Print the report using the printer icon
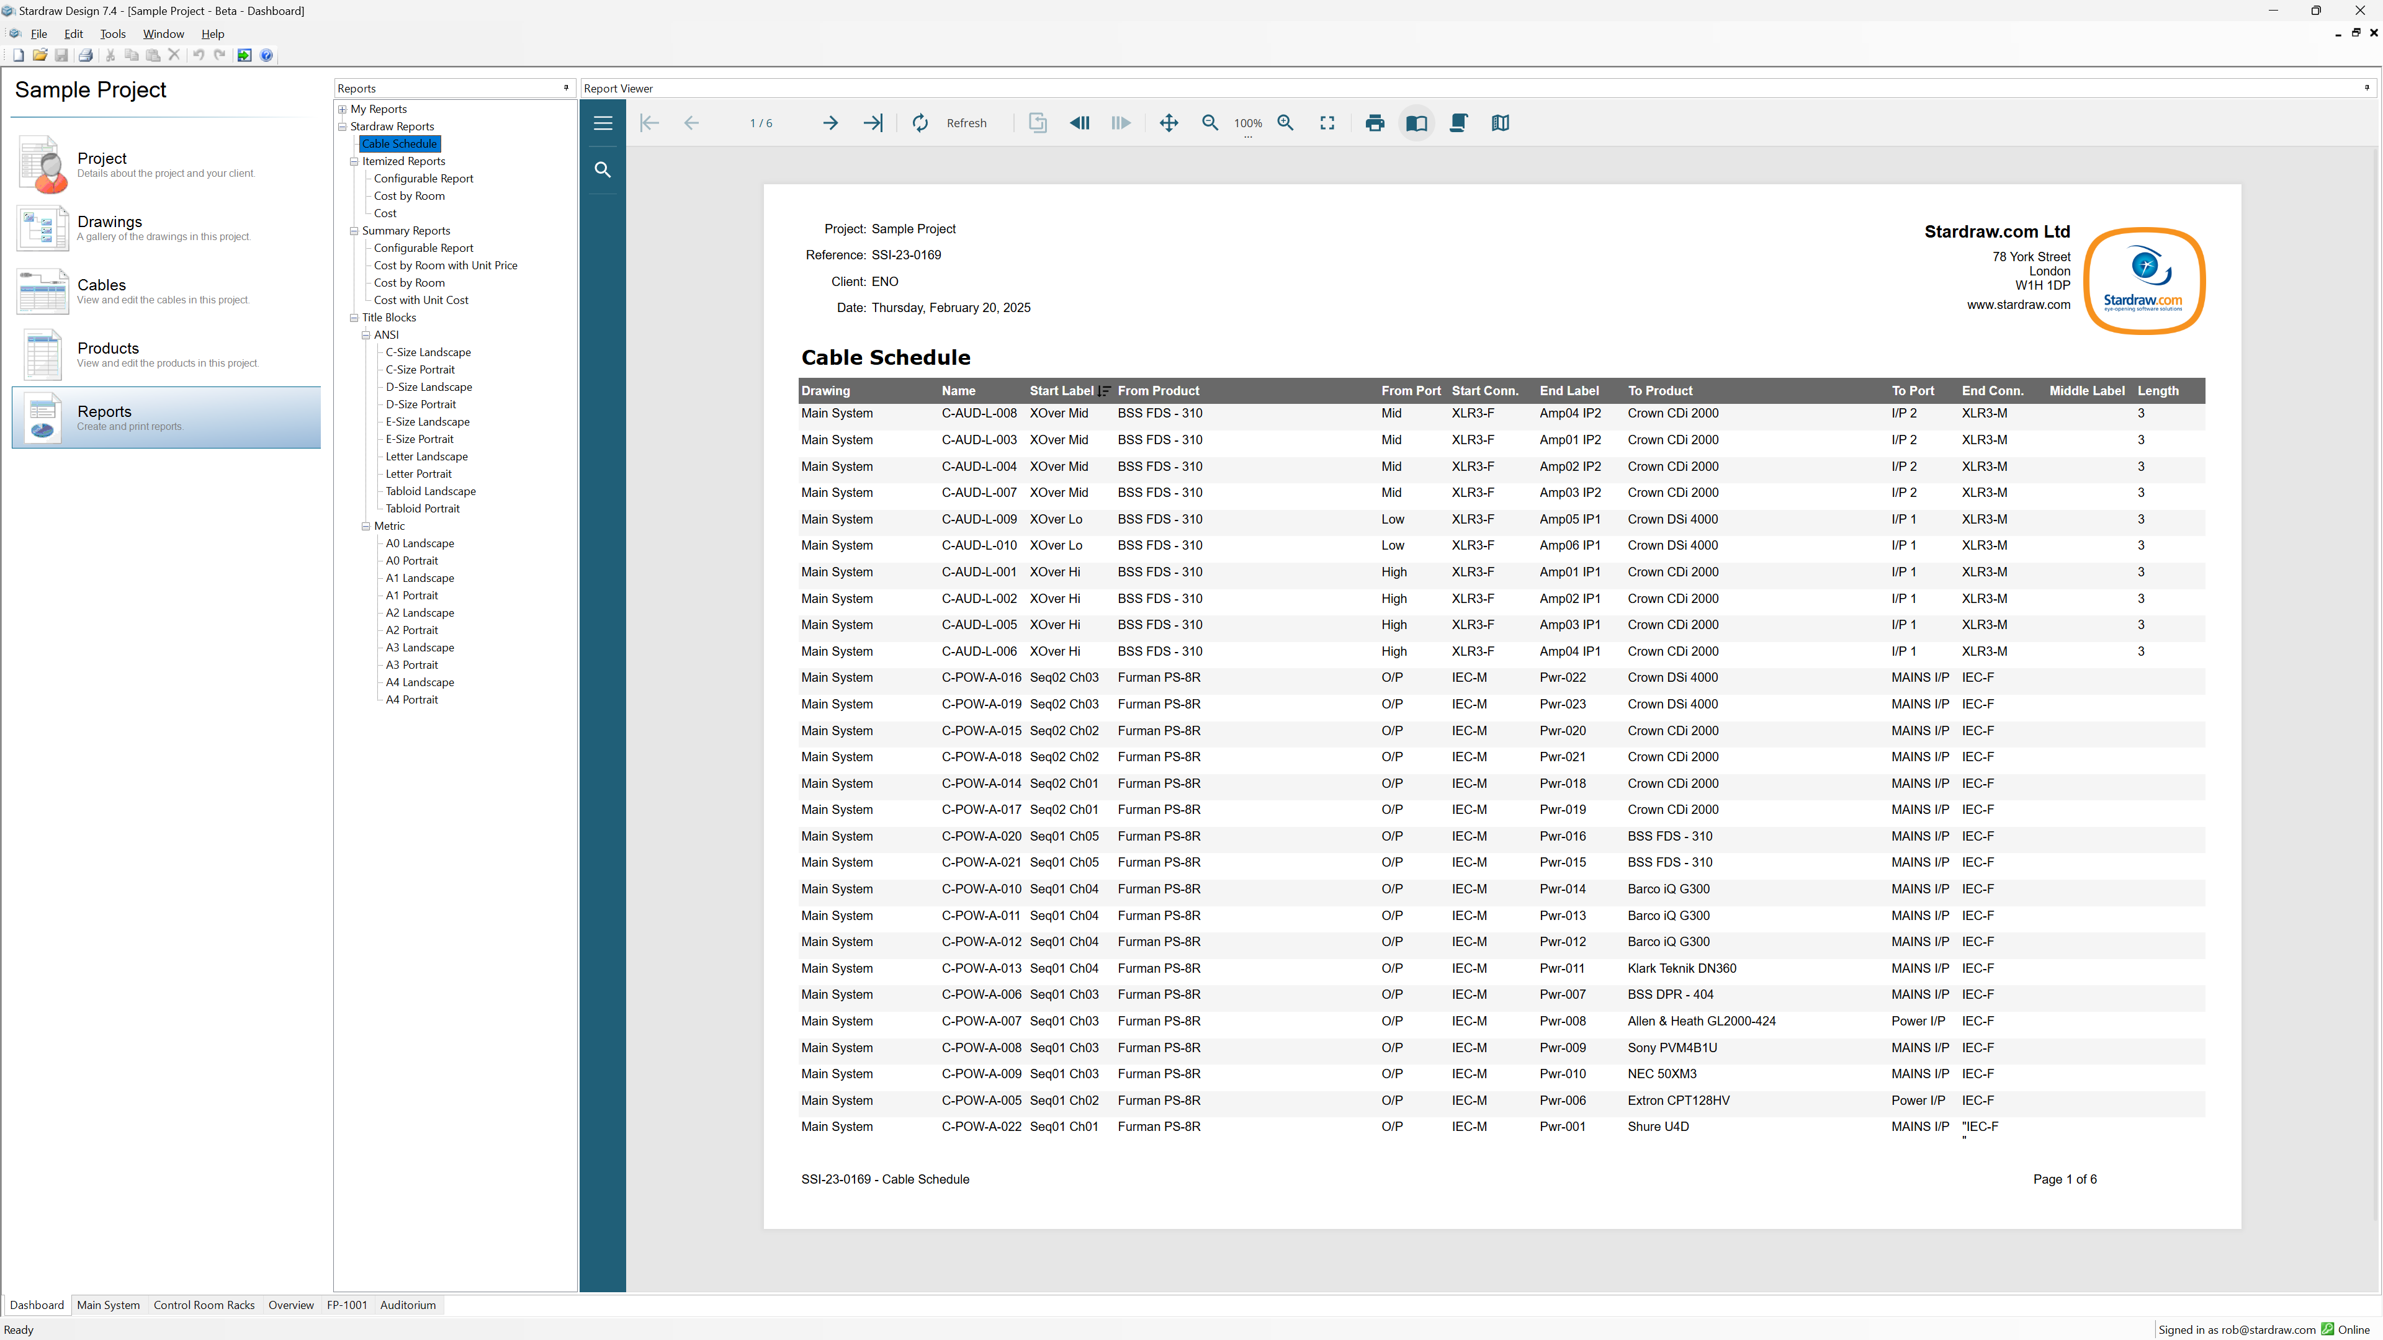The width and height of the screenshot is (2383, 1340). pyautogui.click(x=1375, y=123)
